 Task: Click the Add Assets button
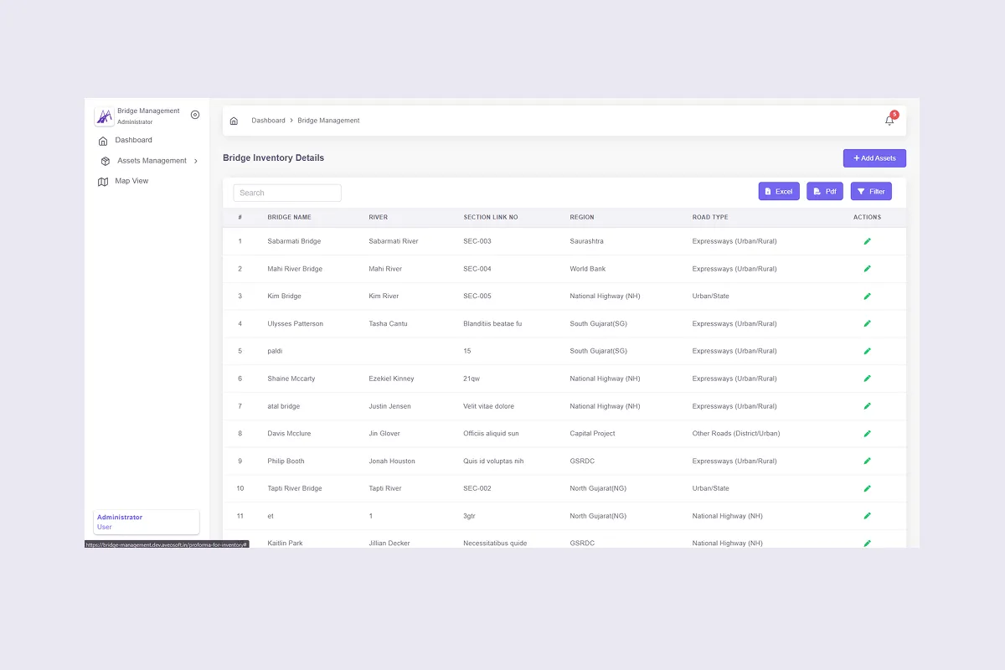874,157
